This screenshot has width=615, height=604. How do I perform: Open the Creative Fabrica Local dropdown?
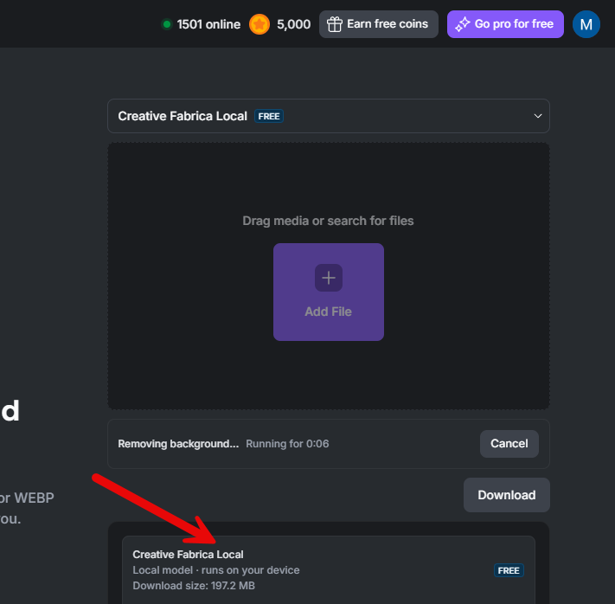(329, 116)
